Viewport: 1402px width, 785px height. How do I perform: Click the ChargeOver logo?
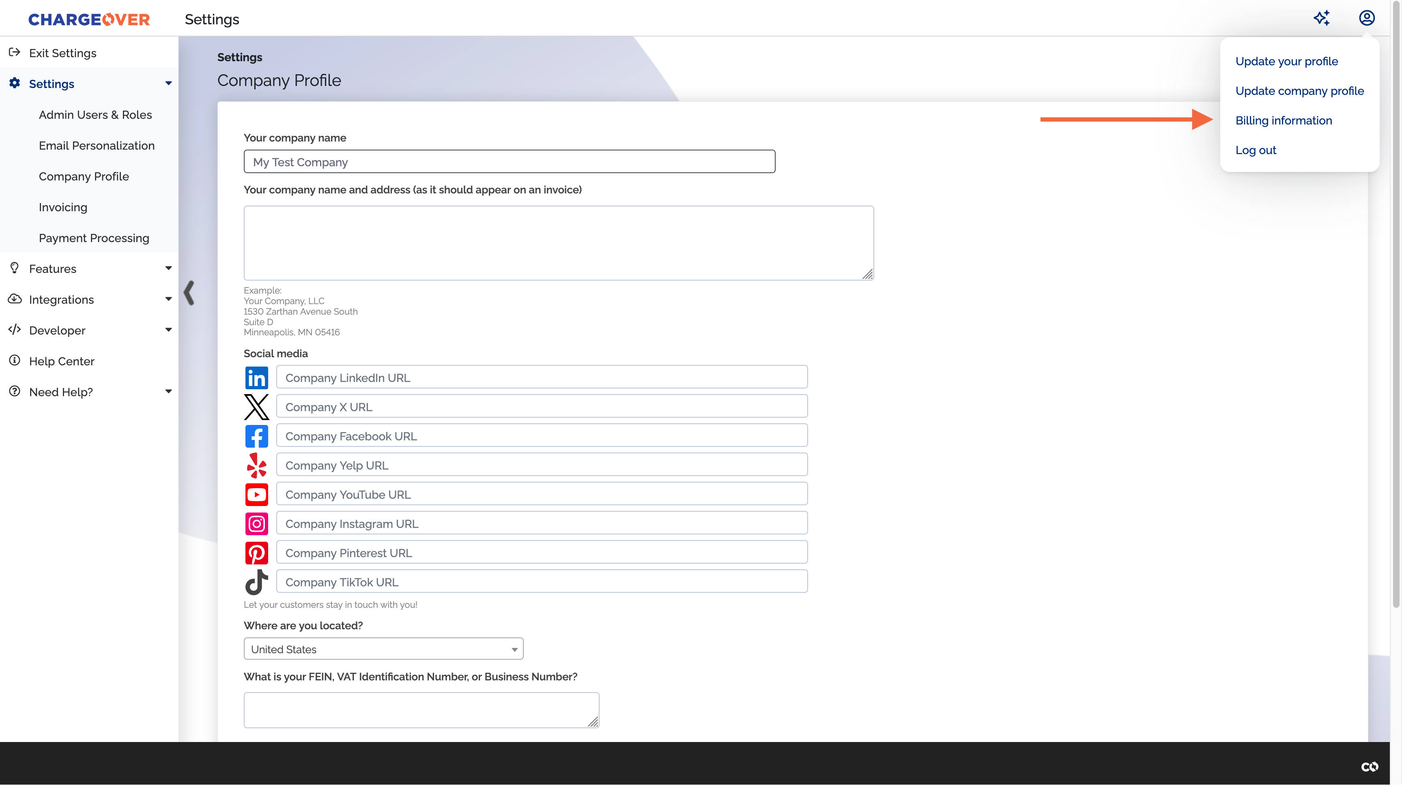coord(89,19)
